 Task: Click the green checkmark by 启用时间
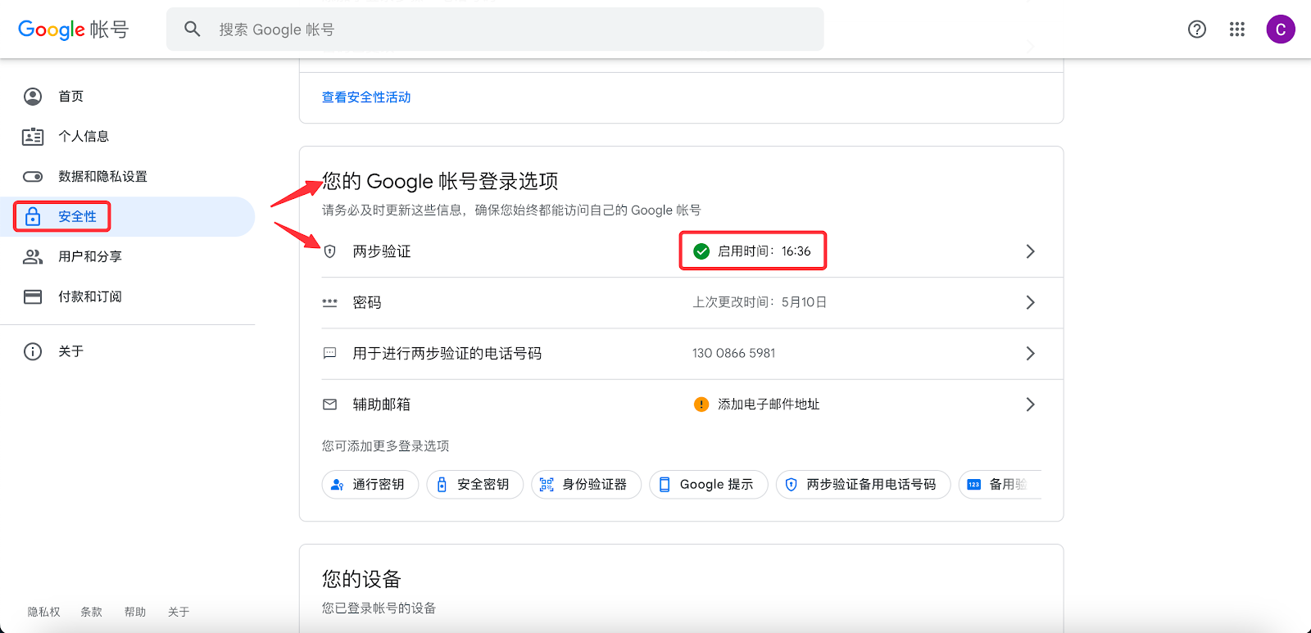click(x=701, y=251)
